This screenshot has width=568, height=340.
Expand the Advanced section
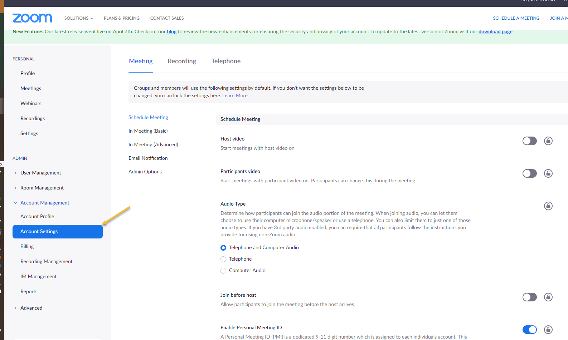pyautogui.click(x=15, y=308)
